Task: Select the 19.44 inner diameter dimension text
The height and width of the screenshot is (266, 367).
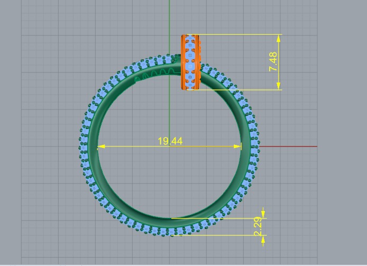Action: coord(170,141)
